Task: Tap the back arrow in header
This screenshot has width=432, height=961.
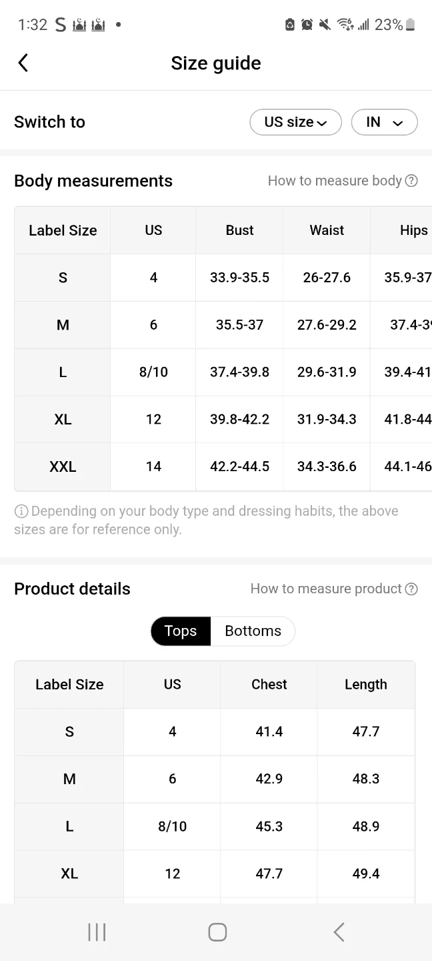Action: point(23,63)
